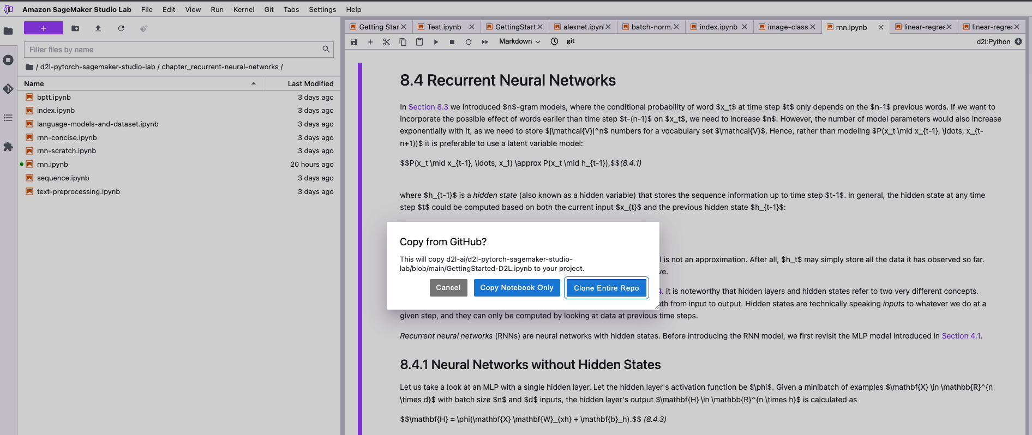
Task: Open Running Terminals and Kernels sidebar icon
Action: 8,60
